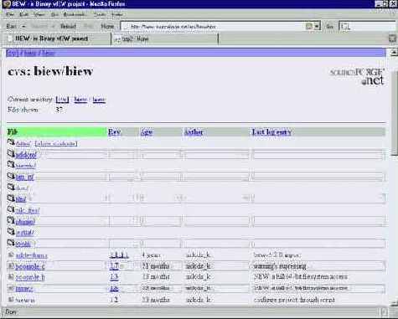Expand the address bar history dropdown
The image size is (398, 319).
coord(317,27)
